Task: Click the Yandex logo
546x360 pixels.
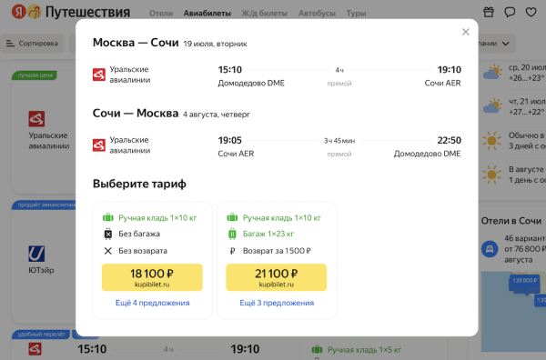Action: click(19, 12)
